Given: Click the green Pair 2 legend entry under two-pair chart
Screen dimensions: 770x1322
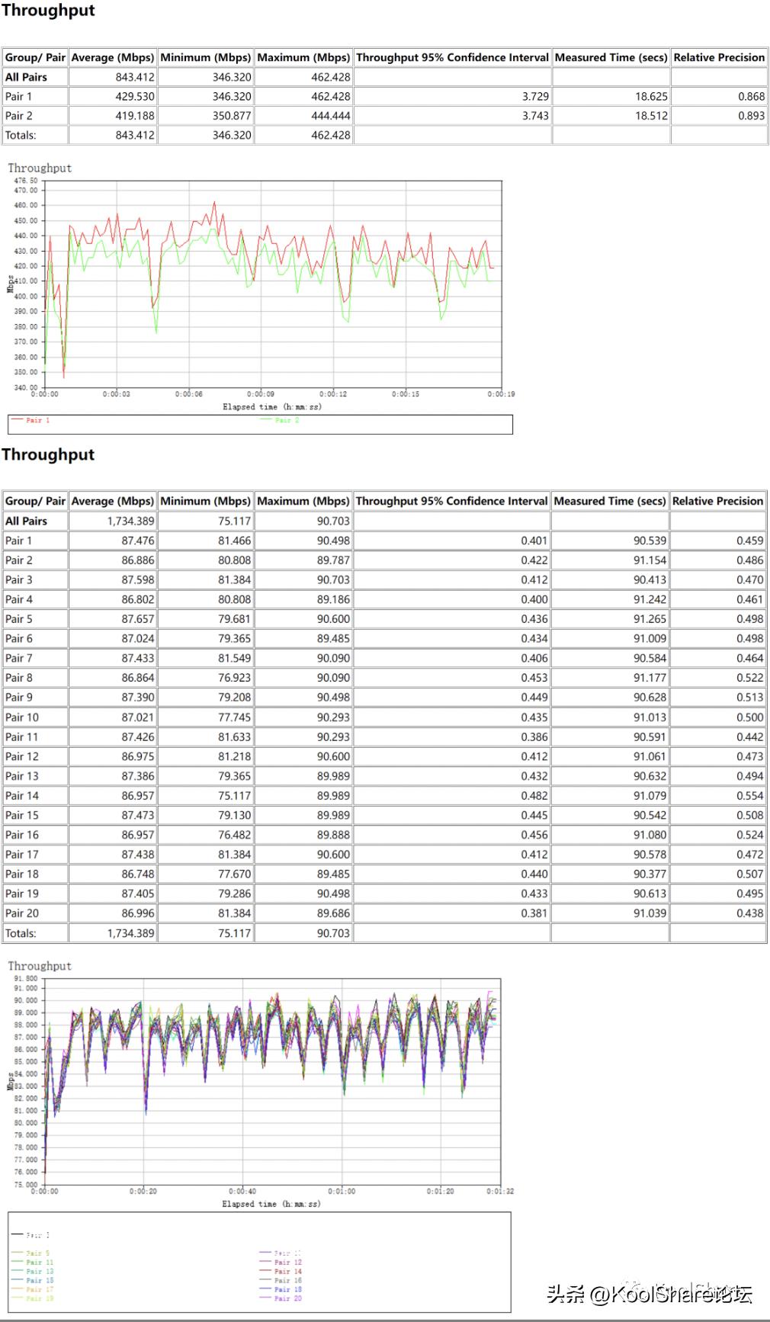Looking at the screenshot, I should 280,420.
